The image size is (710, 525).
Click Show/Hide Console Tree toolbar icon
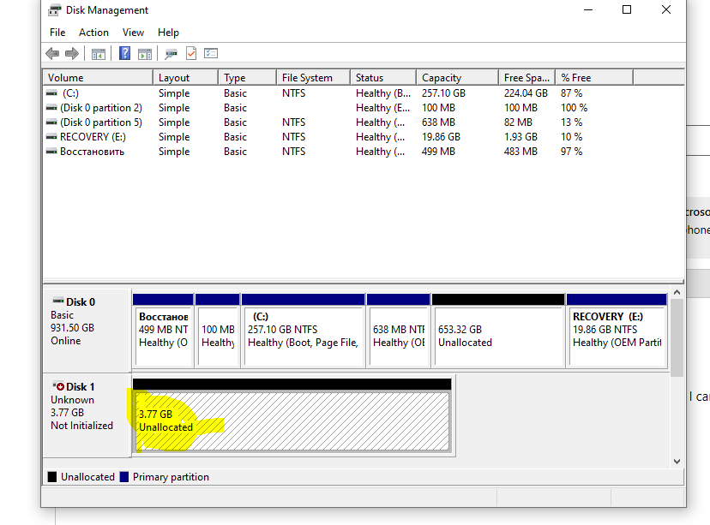pos(99,54)
